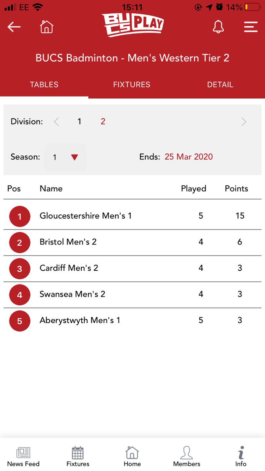
Task: Go to Home in bottom bar
Action: 132,457
